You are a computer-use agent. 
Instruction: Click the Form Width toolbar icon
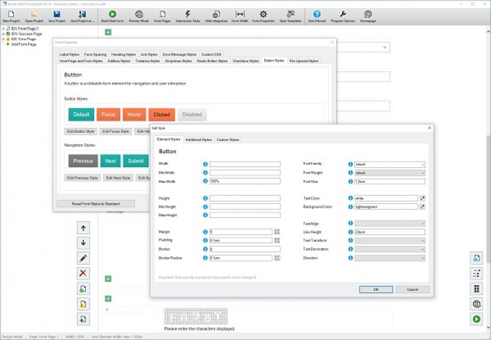tap(240, 14)
